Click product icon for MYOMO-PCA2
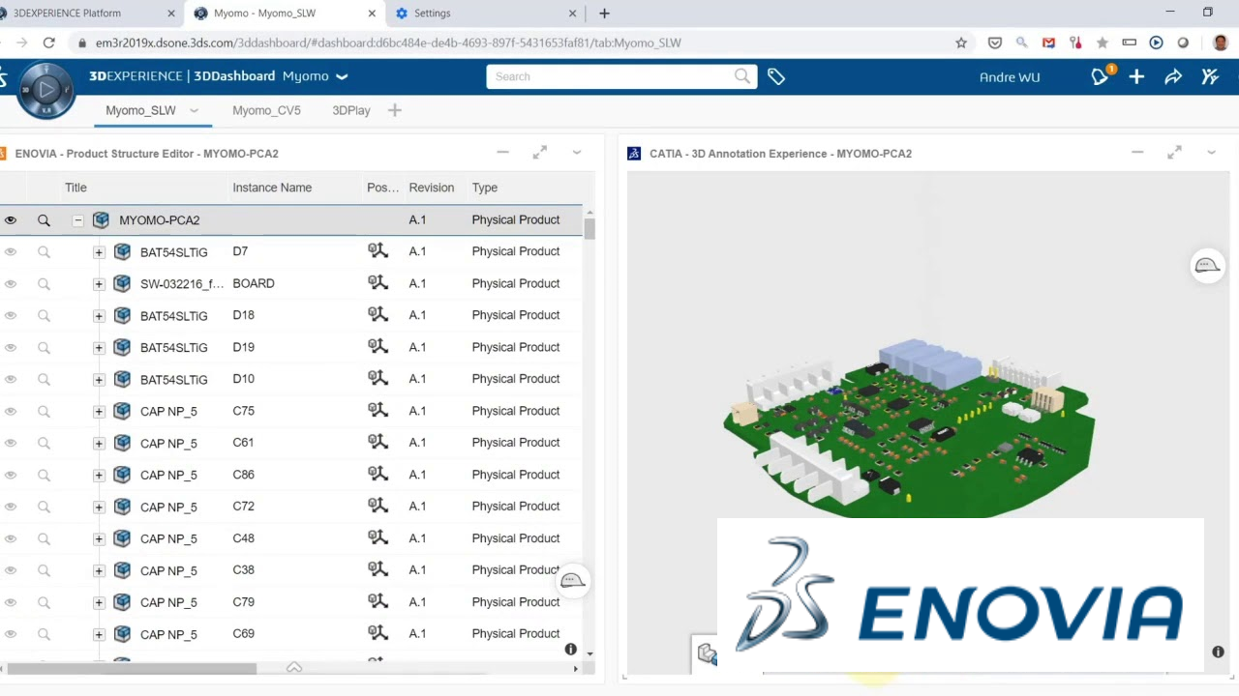 101,220
